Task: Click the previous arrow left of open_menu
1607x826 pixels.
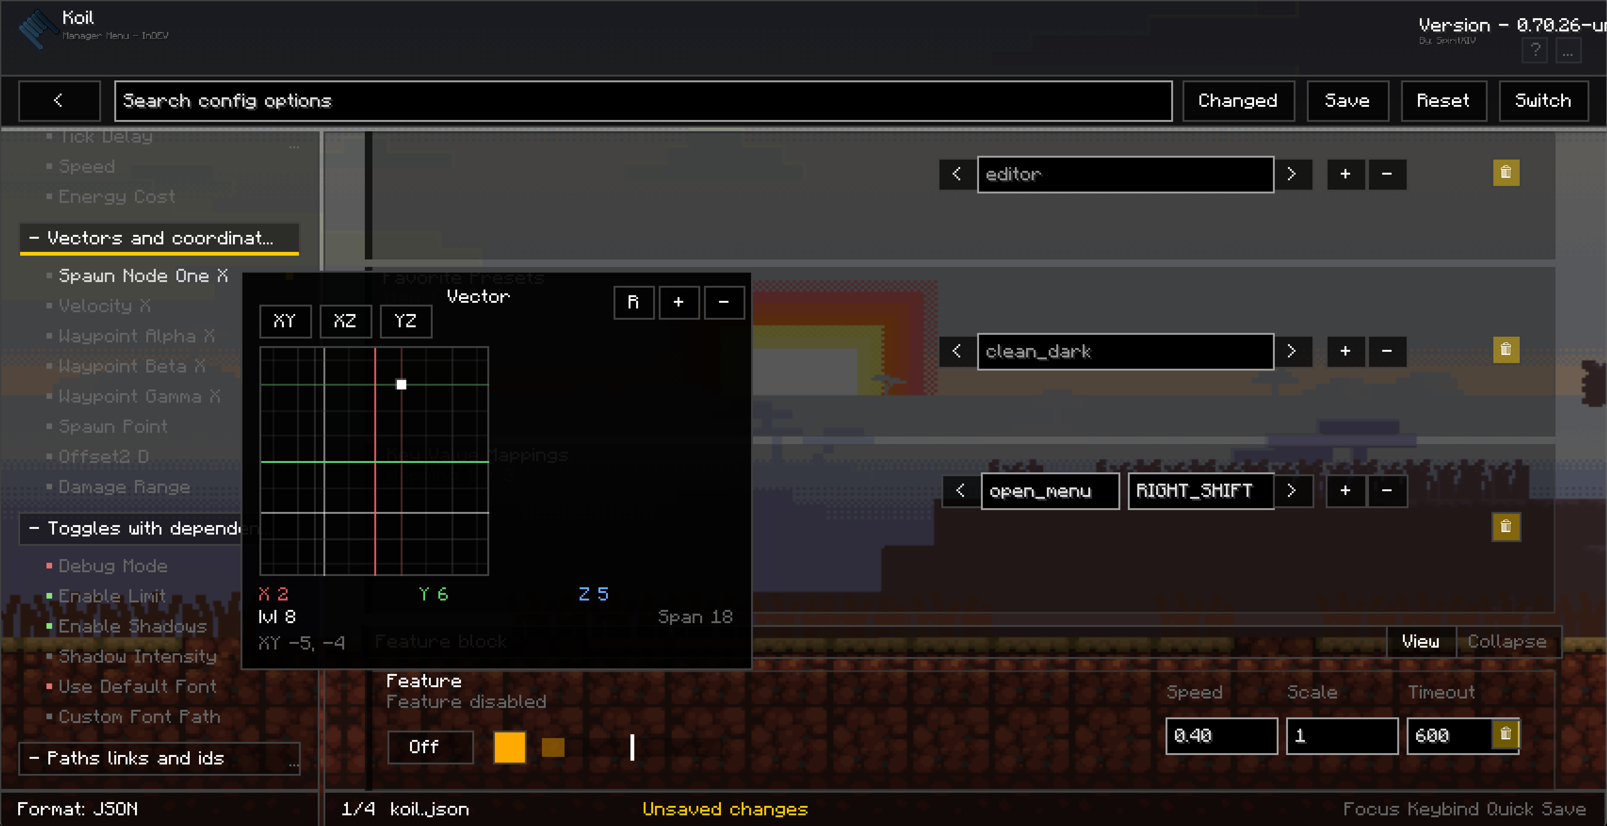Action: pyautogui.click(x=961, y=491)
